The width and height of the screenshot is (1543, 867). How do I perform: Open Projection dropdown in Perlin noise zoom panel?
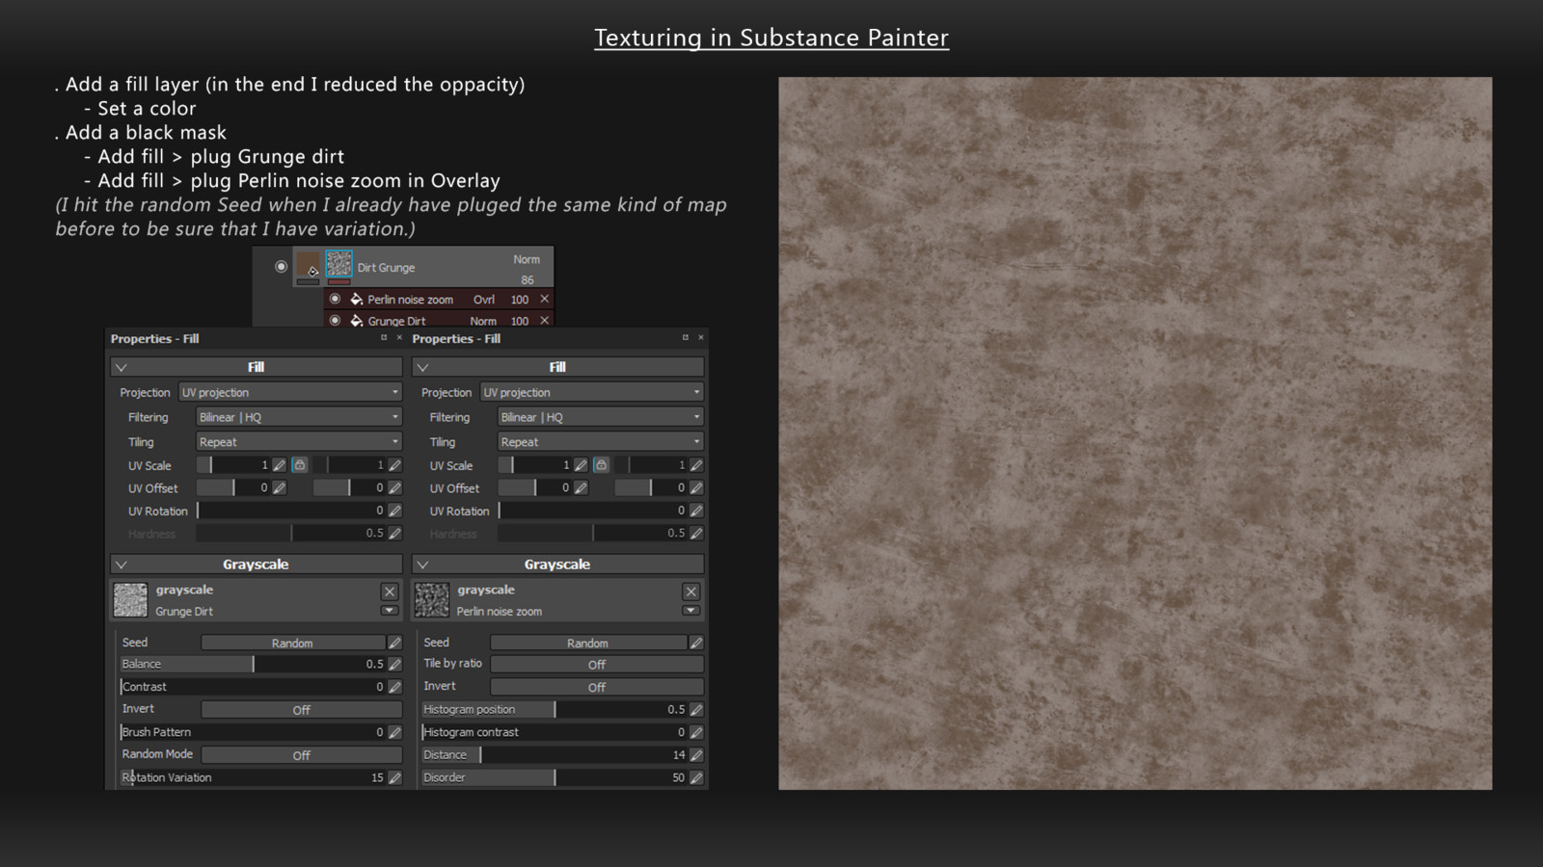(592, 392)
